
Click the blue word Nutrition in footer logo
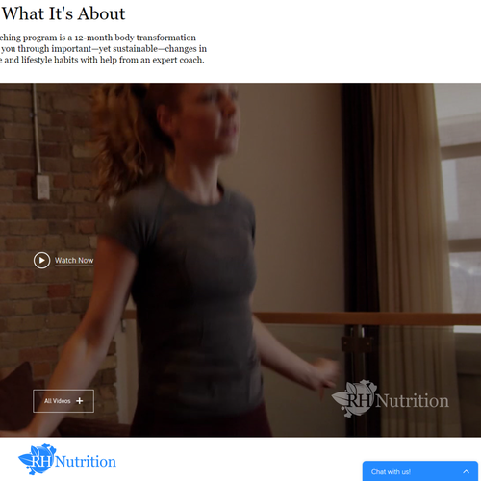[86, 462]
